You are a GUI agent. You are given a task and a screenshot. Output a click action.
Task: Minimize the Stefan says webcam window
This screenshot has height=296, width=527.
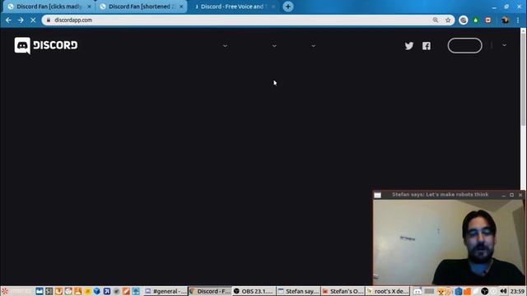click(503, 195)
